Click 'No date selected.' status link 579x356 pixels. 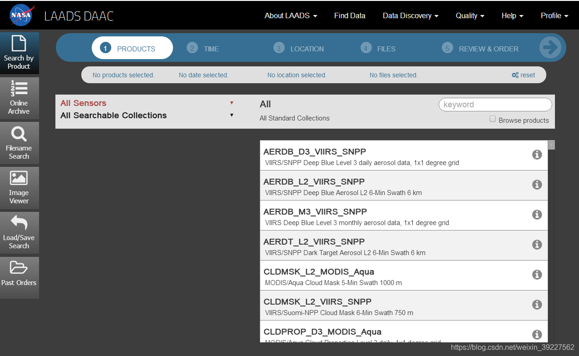coord(203,75)
